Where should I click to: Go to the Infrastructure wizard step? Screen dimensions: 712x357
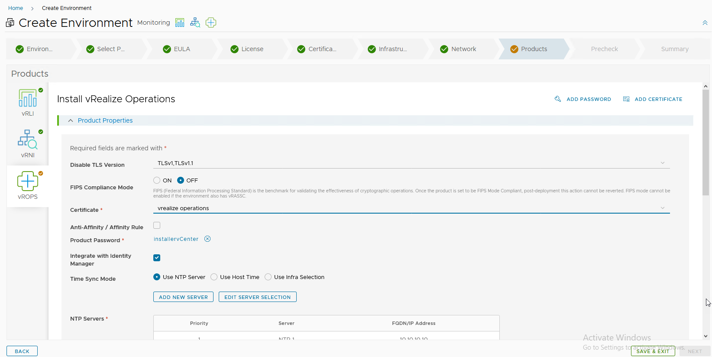pyautogui.click(x=392, y=49)
